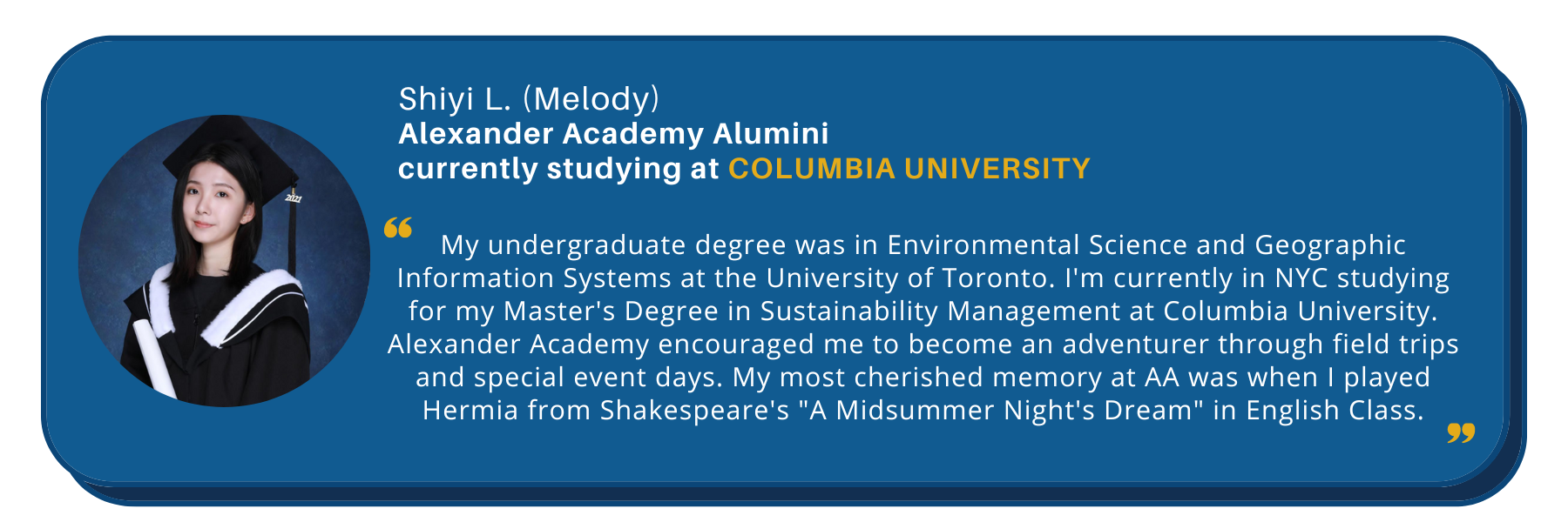The image size is (1568, 522).
Task: Click the yellow COLUMBIA UNIVERSITY text
Action: (x=909, y=169)
